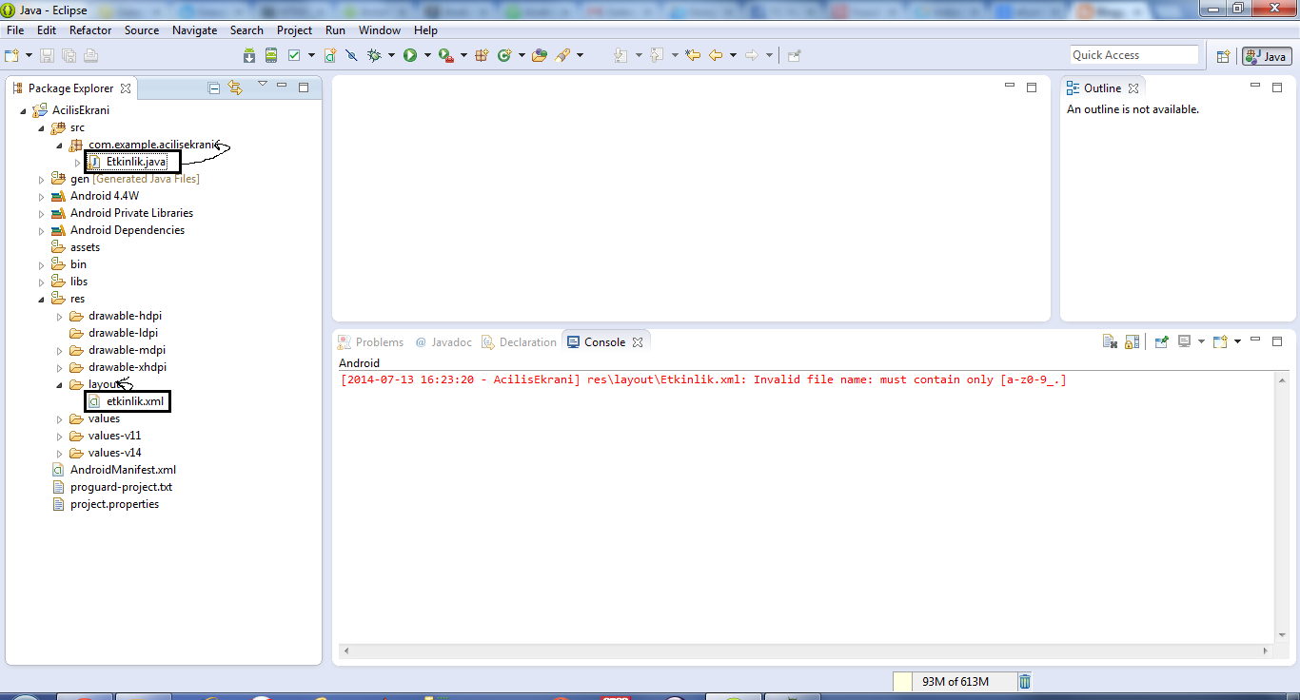
Task: Close the Outline view
Action: [1133, 88]
